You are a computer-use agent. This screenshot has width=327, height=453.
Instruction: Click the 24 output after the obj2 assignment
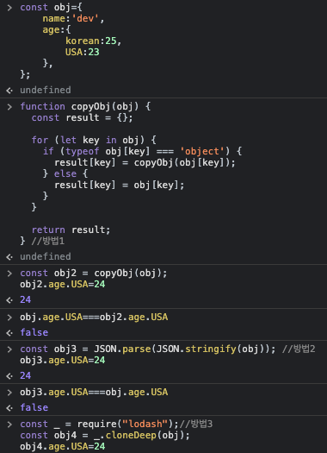pos(25,299)
